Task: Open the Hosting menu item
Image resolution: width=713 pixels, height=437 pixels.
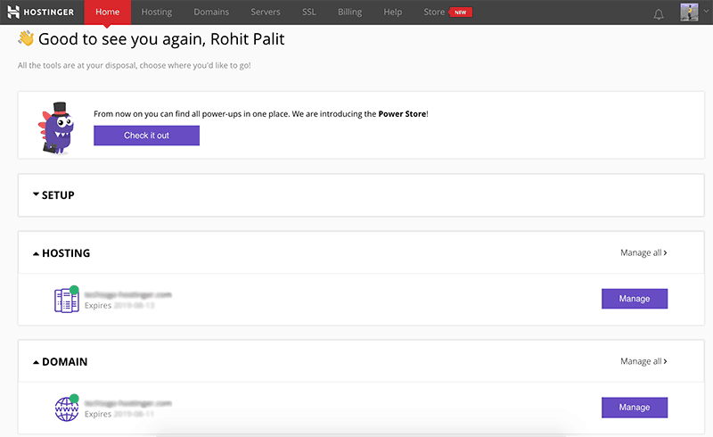Action: pos(157,12)
